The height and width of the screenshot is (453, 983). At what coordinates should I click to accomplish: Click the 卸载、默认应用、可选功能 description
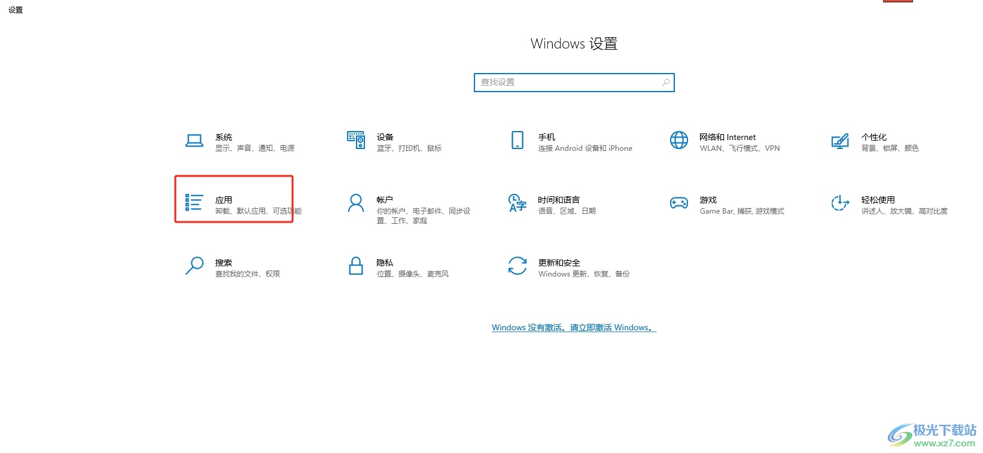pyautogui.click(x=258, y=211)
